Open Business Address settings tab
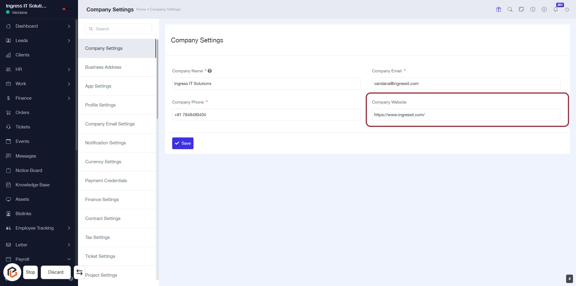 [x=103, y=67]
